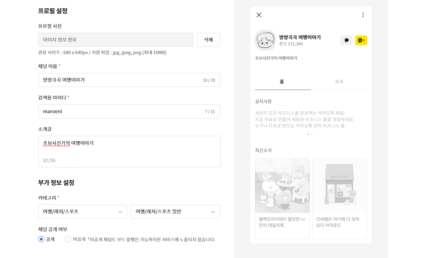Select the 홈 tab in the channel preview

coord(282,82)
